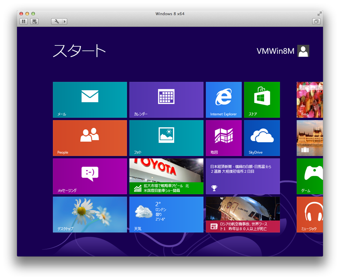This screenshot has width=340, height=280.
Task: Open the Toyota finance news tile
Action: (x=166, y=176)
